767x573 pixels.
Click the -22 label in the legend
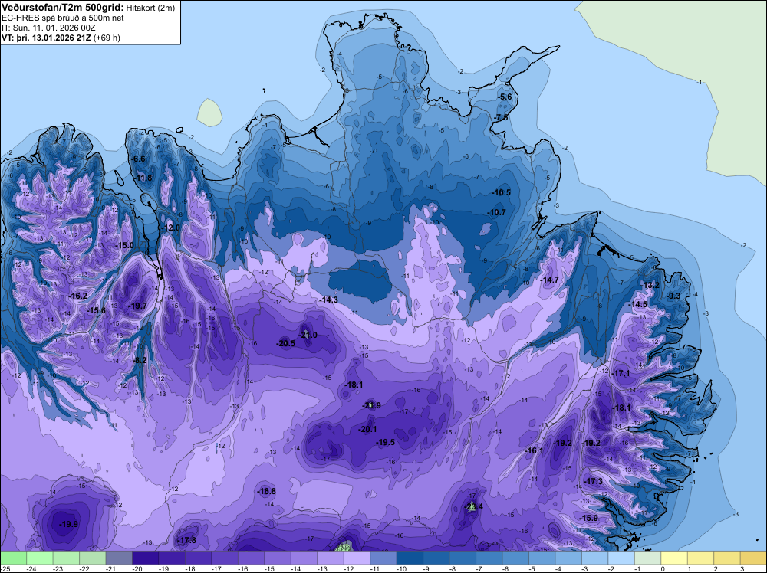(85, 568)
